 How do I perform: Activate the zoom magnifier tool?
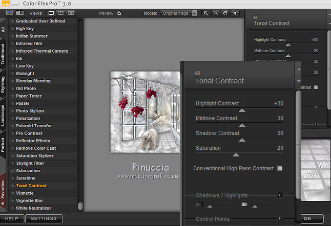click(x=216, y=13)
